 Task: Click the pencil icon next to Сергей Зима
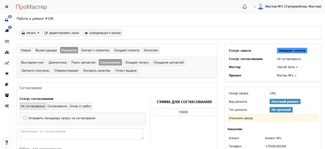tap(297, 67)
